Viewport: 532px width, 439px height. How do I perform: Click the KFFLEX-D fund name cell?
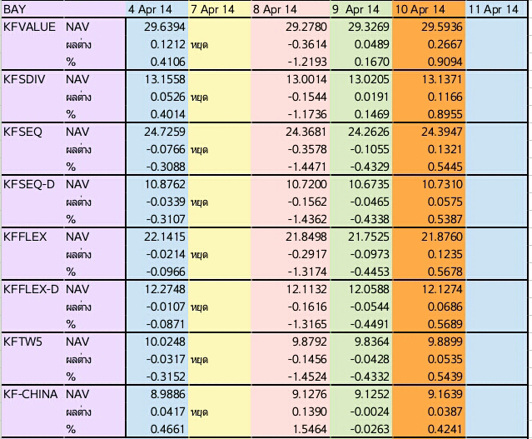pyautogui.click(x=31, y=289)
